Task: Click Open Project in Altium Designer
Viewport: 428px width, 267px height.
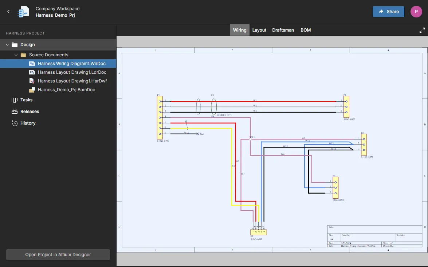Action: (x=58, y=255)
